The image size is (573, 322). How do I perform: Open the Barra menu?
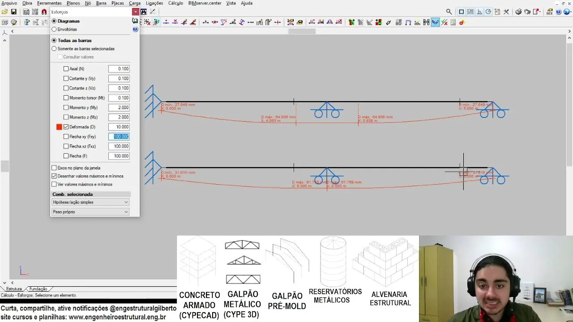point(101,3)
